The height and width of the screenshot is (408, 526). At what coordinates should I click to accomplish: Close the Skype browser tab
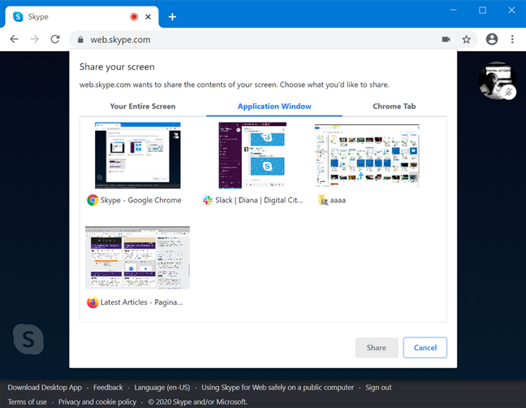pyautogui.click(x=148, y=17)
